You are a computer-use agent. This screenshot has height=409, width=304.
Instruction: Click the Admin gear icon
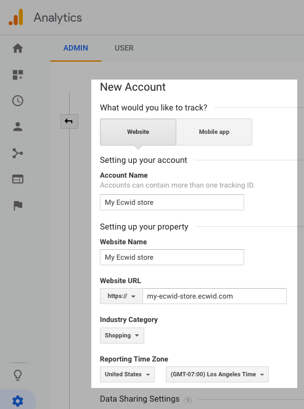click(x=18, y=401)
